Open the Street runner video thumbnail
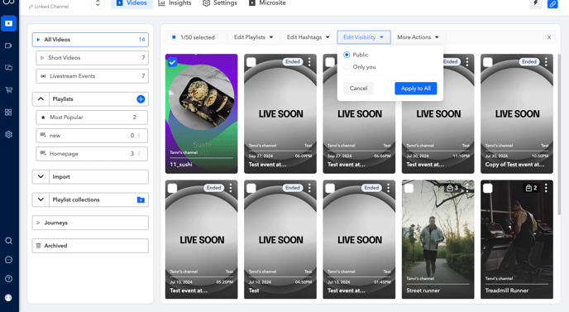The width and height of the screenshot is (569, 312). [438, 240]
